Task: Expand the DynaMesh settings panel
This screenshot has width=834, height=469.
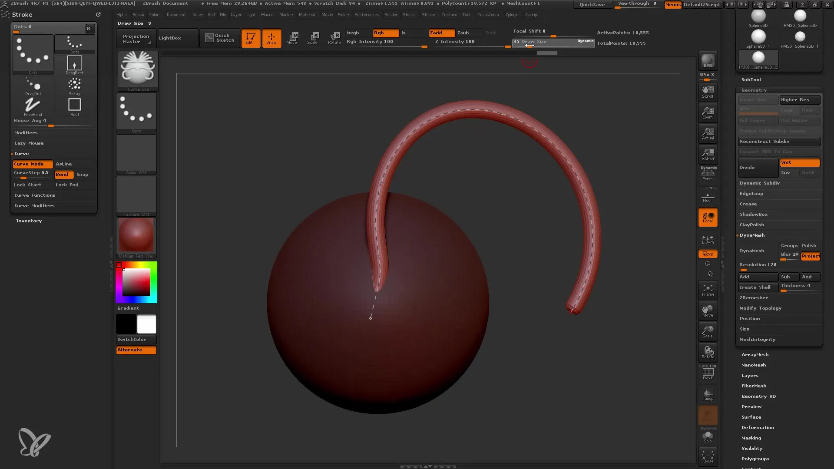Action: [x=752, y=235]
